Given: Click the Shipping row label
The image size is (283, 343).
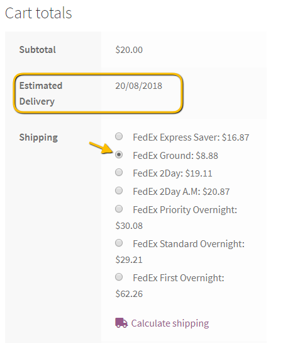Looking at the screenshot, I should (x=38, y=137).
